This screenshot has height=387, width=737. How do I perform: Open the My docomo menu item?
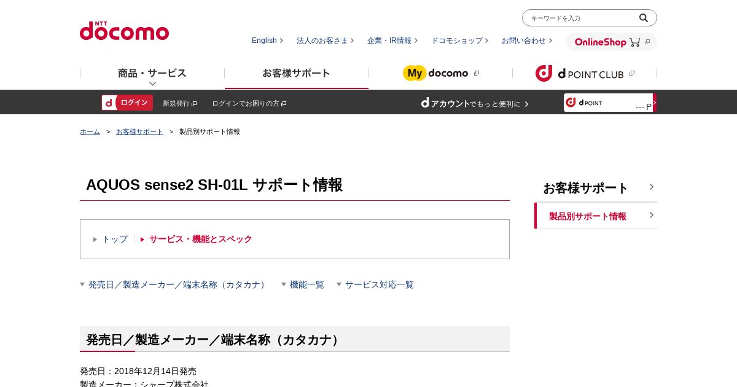(x=440, y=73)
